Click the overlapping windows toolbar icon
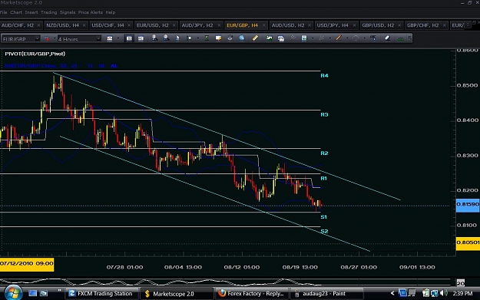 (x=281, y=38)
